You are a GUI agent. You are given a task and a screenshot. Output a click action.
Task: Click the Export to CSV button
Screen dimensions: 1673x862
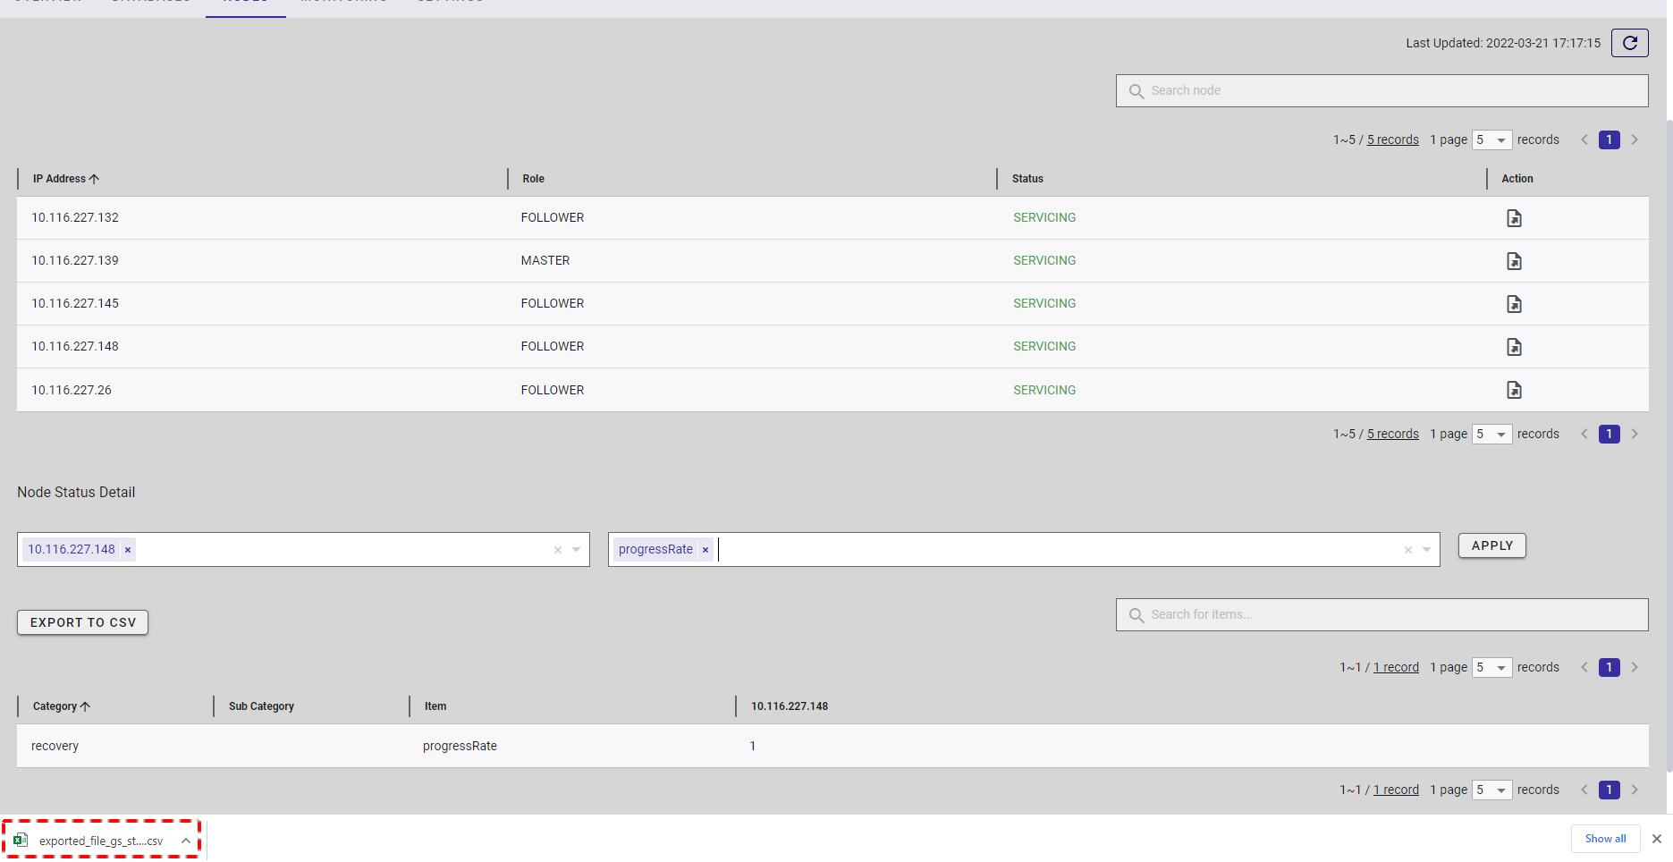[x=83, y=622]
